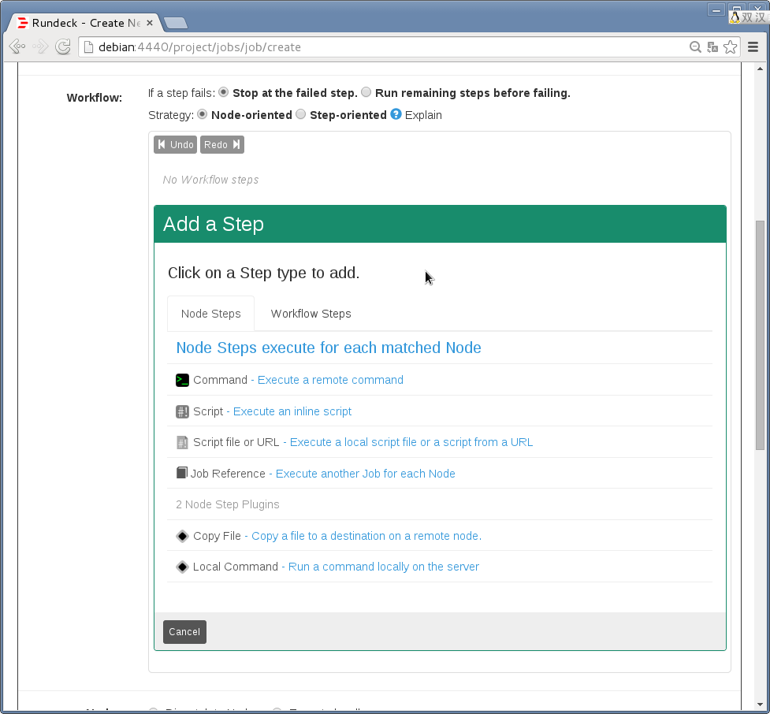Click the '2 Node Step Plugins' label

(x=227, y=505)
